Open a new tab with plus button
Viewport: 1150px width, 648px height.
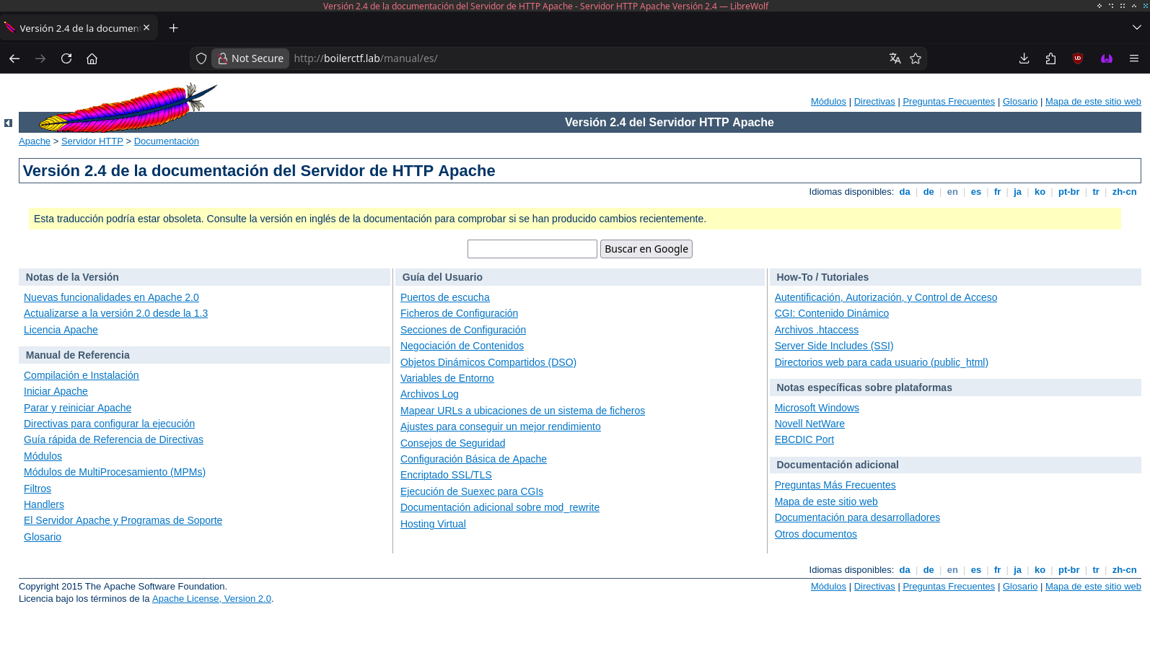point(173,27)
